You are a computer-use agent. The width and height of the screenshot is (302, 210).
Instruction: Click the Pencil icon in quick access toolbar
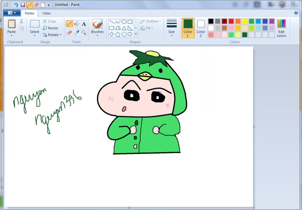coord(29,5)
